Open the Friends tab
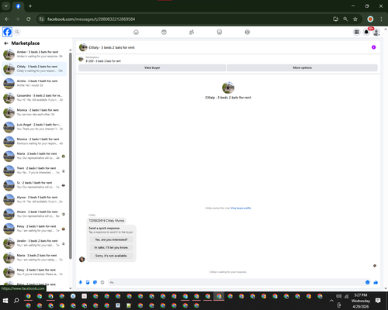 click(x=192, y=32)
